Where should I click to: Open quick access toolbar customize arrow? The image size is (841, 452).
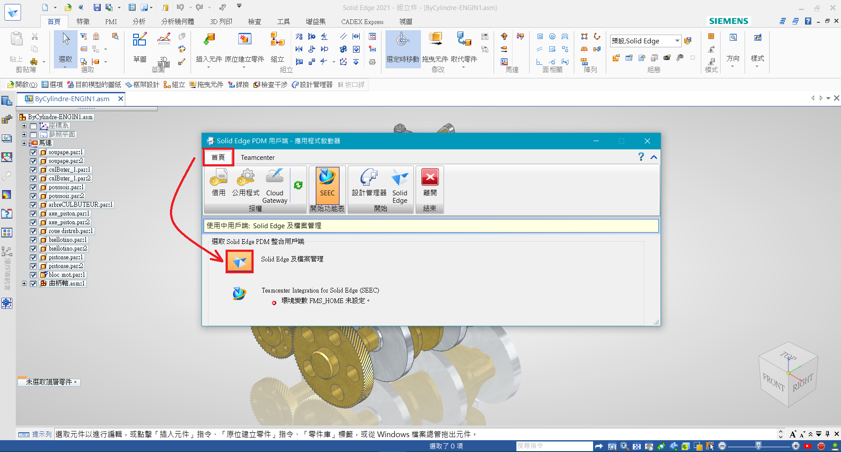click(239, 7)
